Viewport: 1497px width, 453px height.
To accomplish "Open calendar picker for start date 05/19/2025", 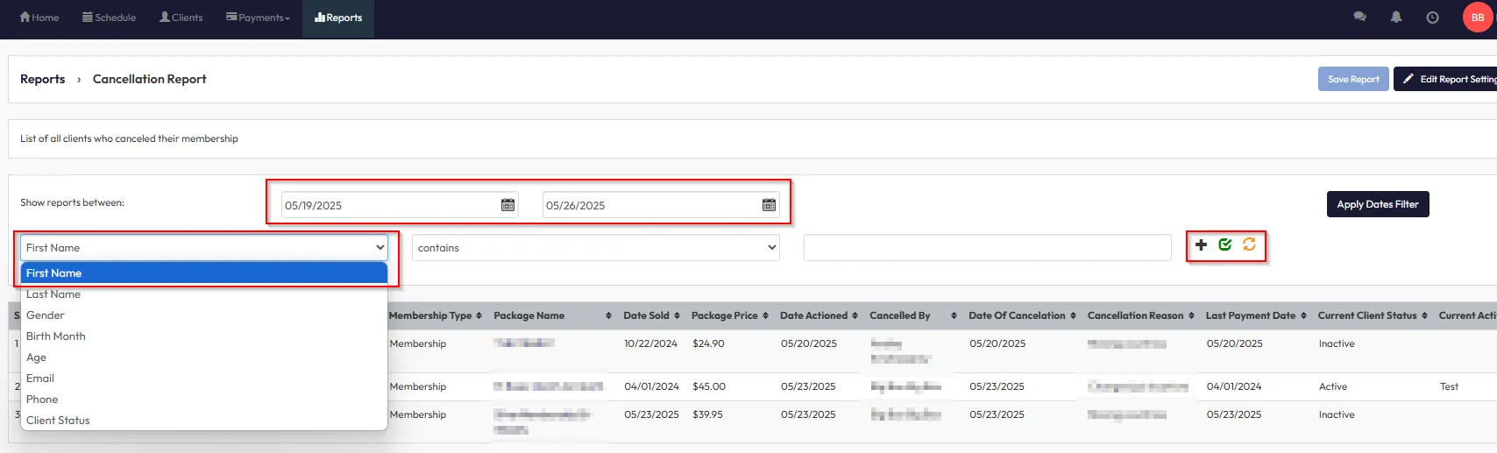I will pos(507,205).
